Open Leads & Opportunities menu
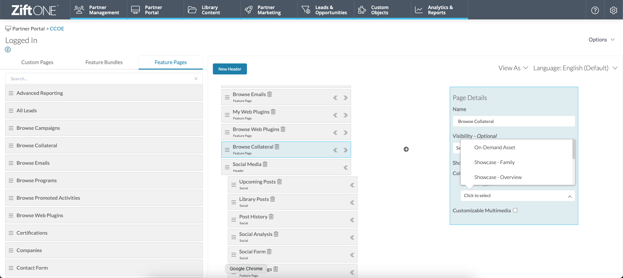Image resolution: width=623 pixels, height=278 pixels. coord(325,10)
